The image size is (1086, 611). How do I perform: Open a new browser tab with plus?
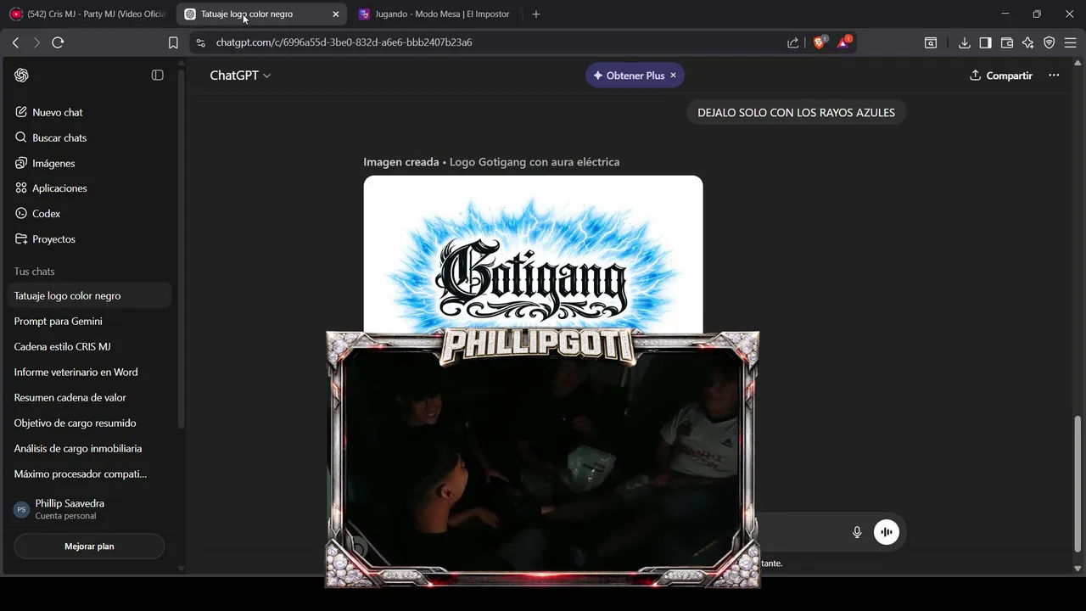pos(535,14)
